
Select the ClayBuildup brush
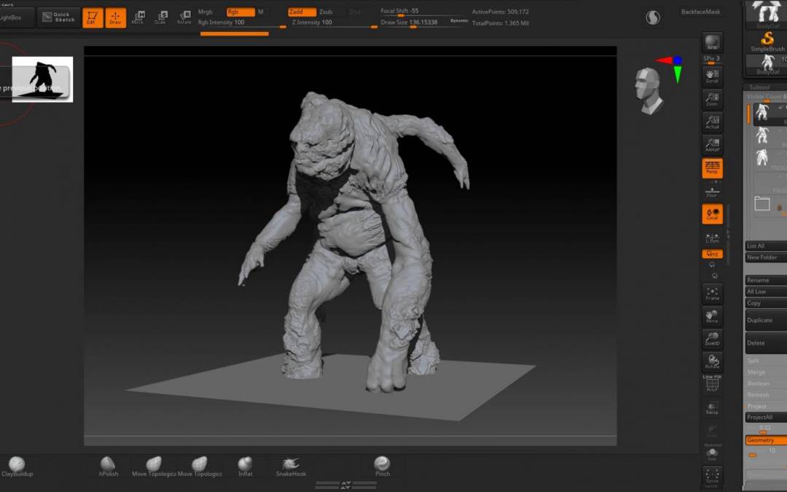(x=16, y=465)
